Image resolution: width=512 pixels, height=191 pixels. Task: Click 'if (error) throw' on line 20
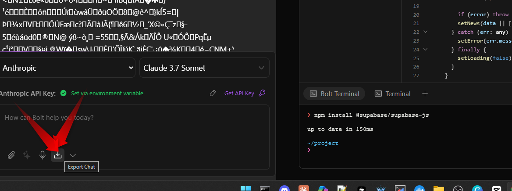(x=483, y=14)
